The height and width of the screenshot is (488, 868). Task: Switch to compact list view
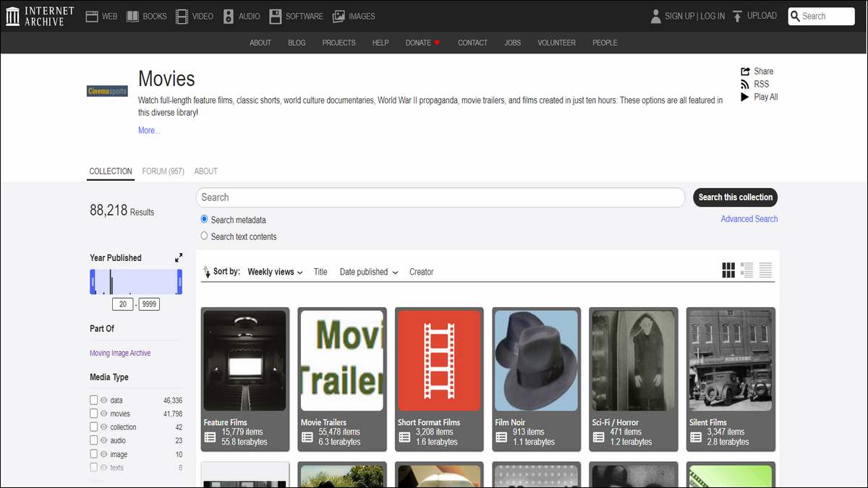pos(765,270)
